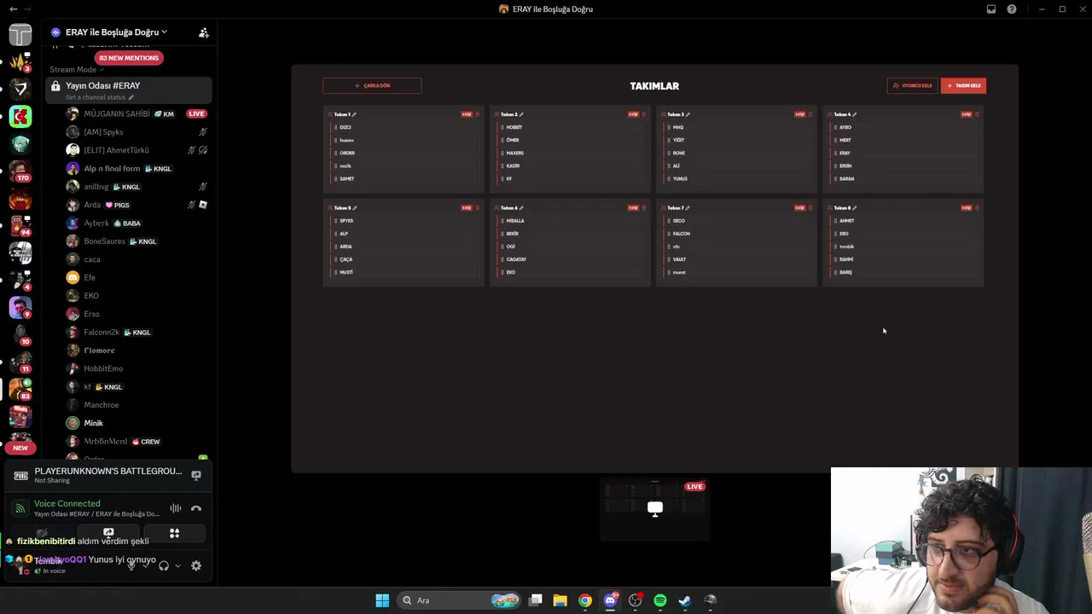This screenshot has width=1092, height=614.
Task: Click the LIVE stream preview thumbnail
Action: pos(654,509)
